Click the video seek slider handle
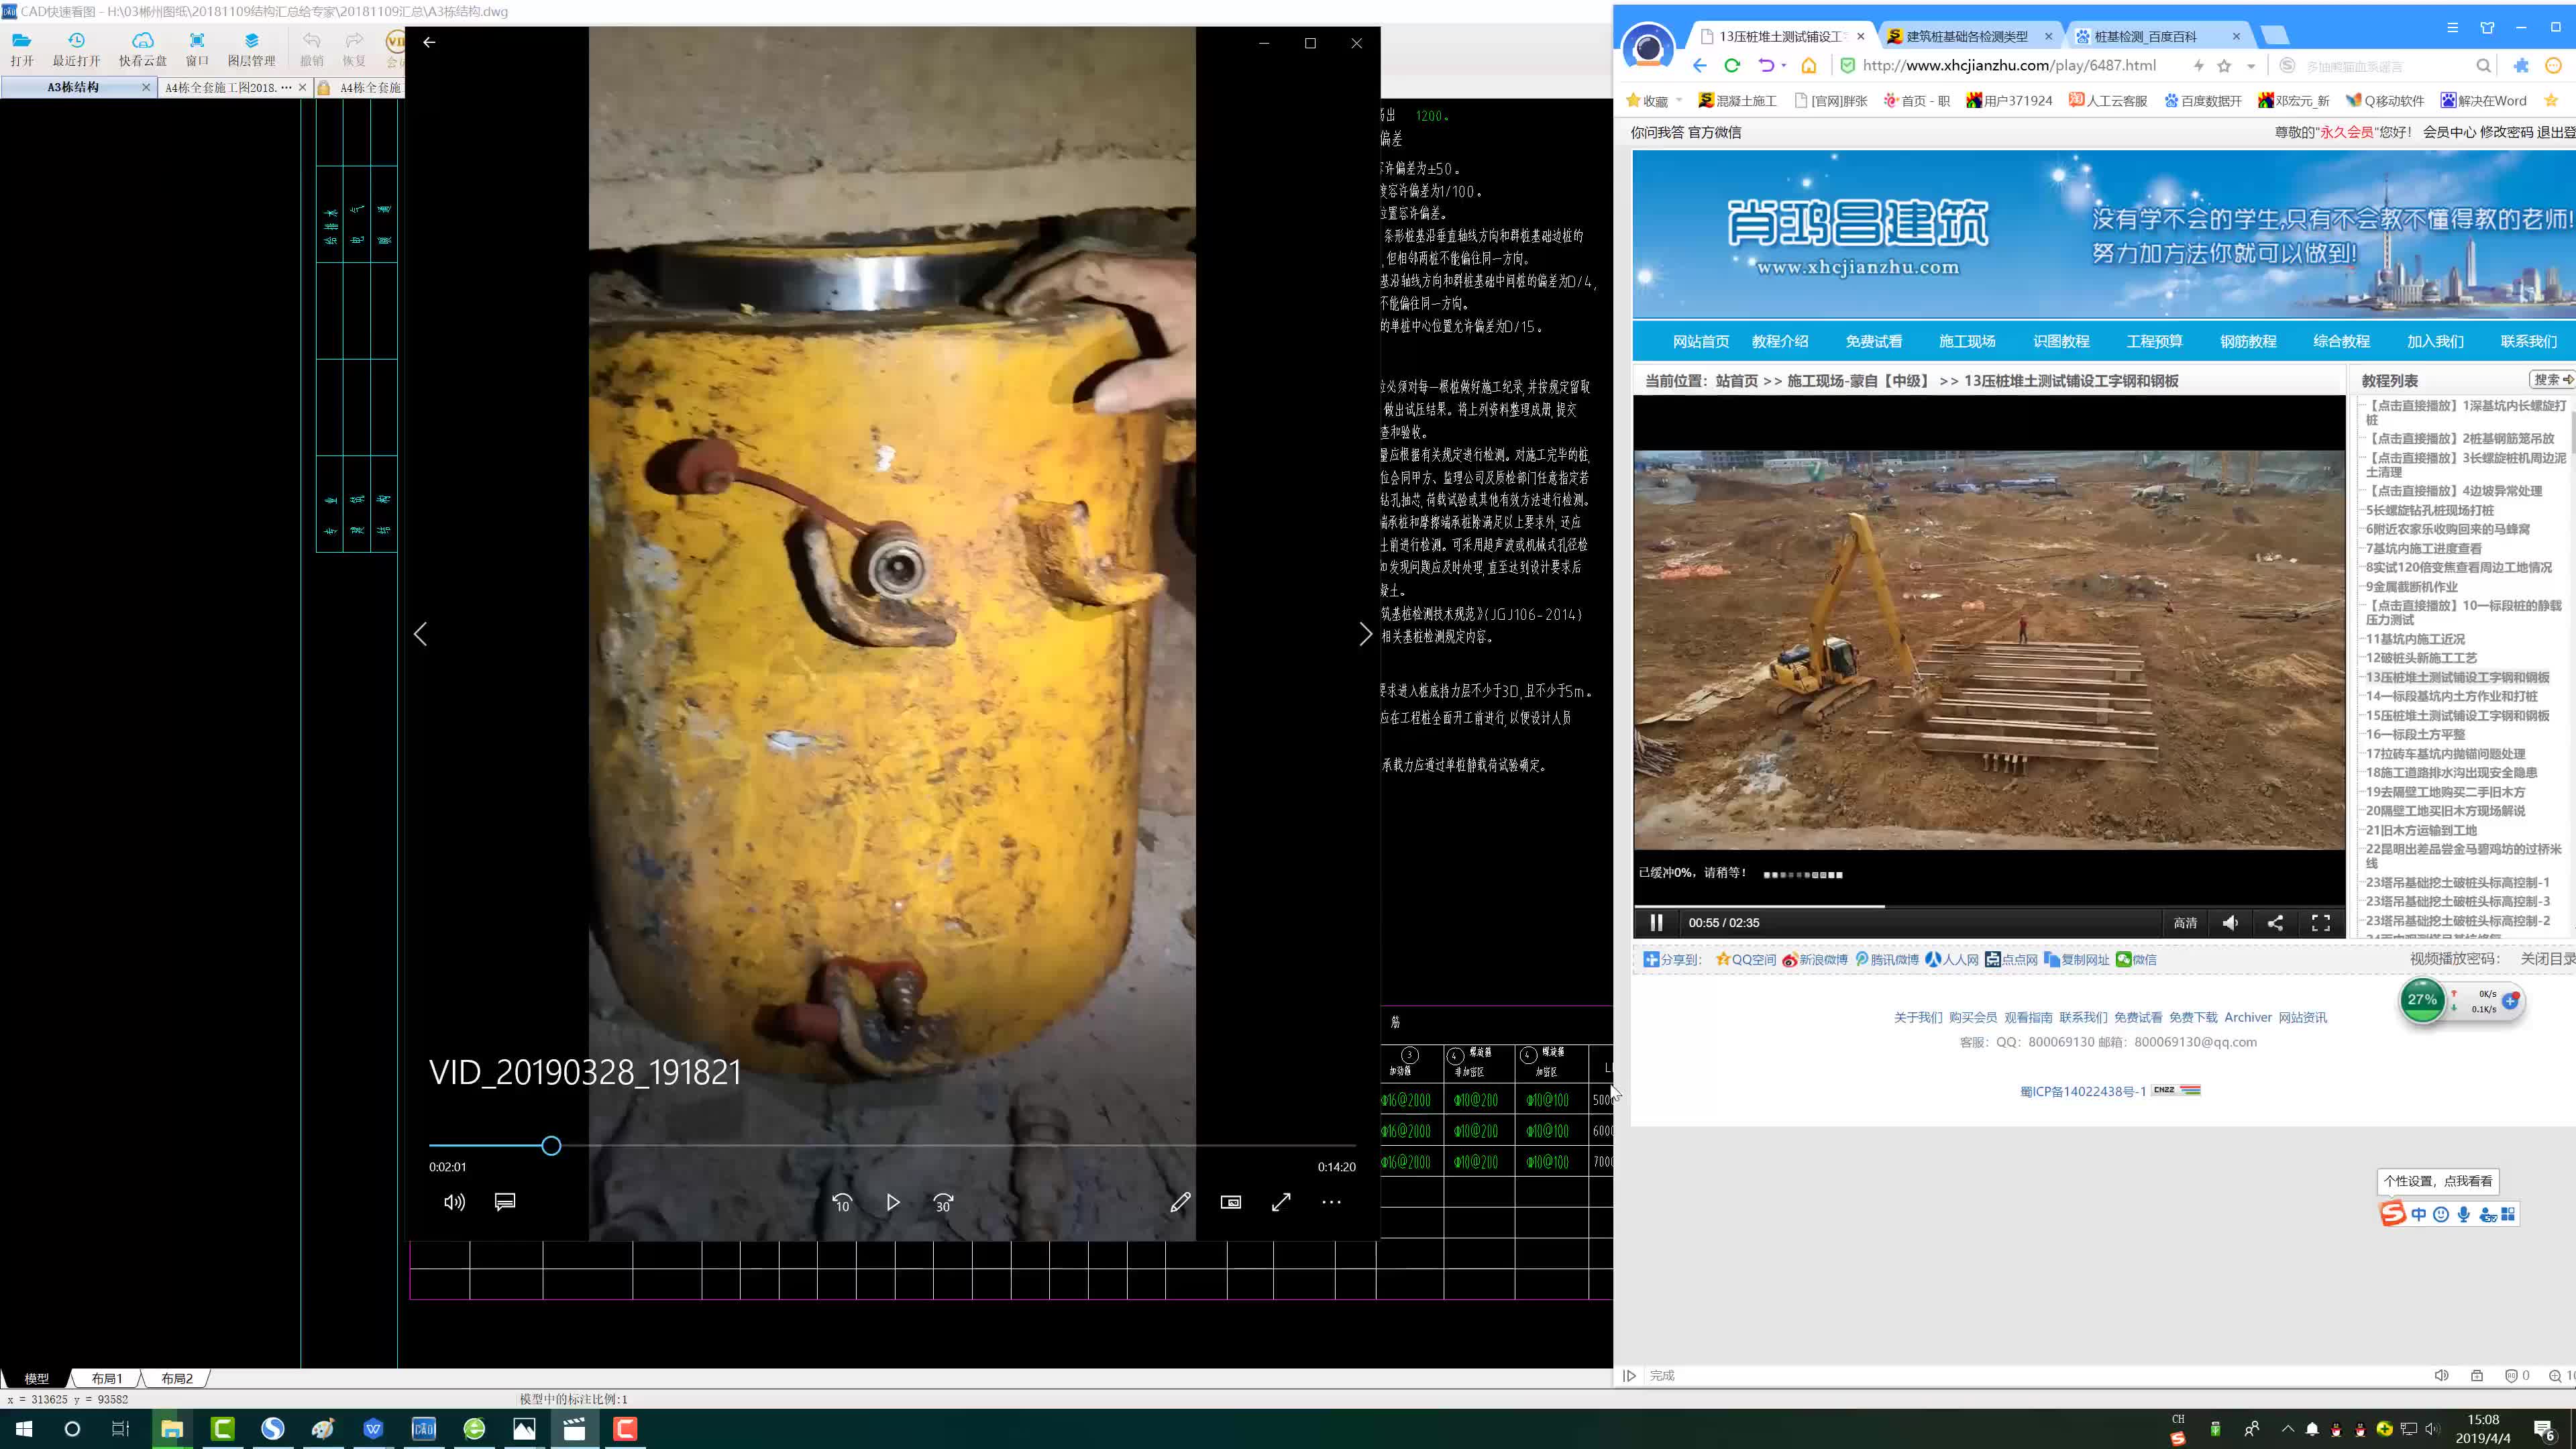 pos(551,1146)
